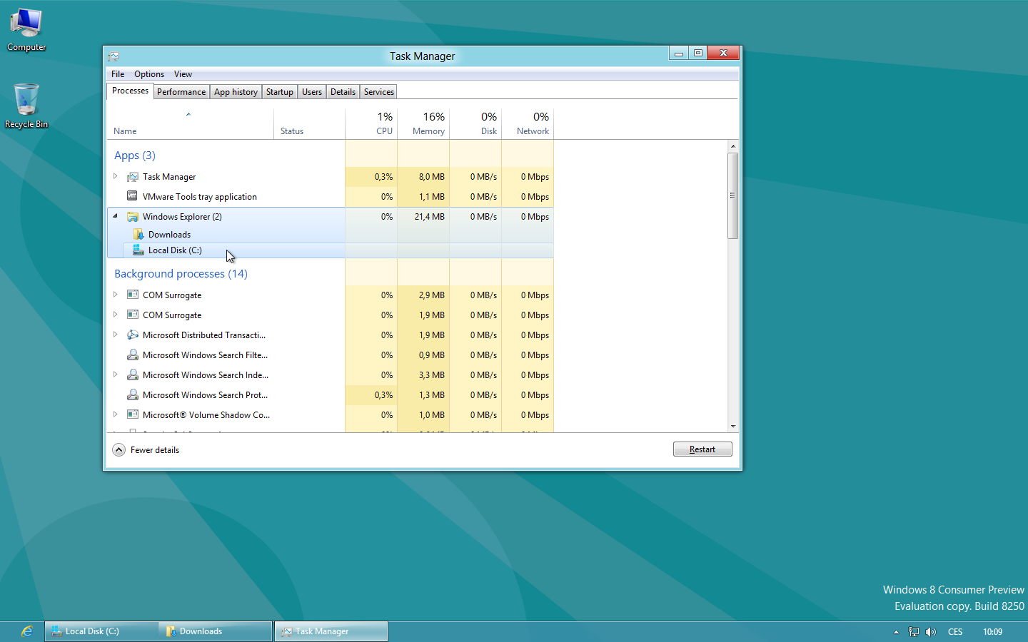Open the File menu
Viewport: 1028px width, 642px height.
(x=118, y=74)
